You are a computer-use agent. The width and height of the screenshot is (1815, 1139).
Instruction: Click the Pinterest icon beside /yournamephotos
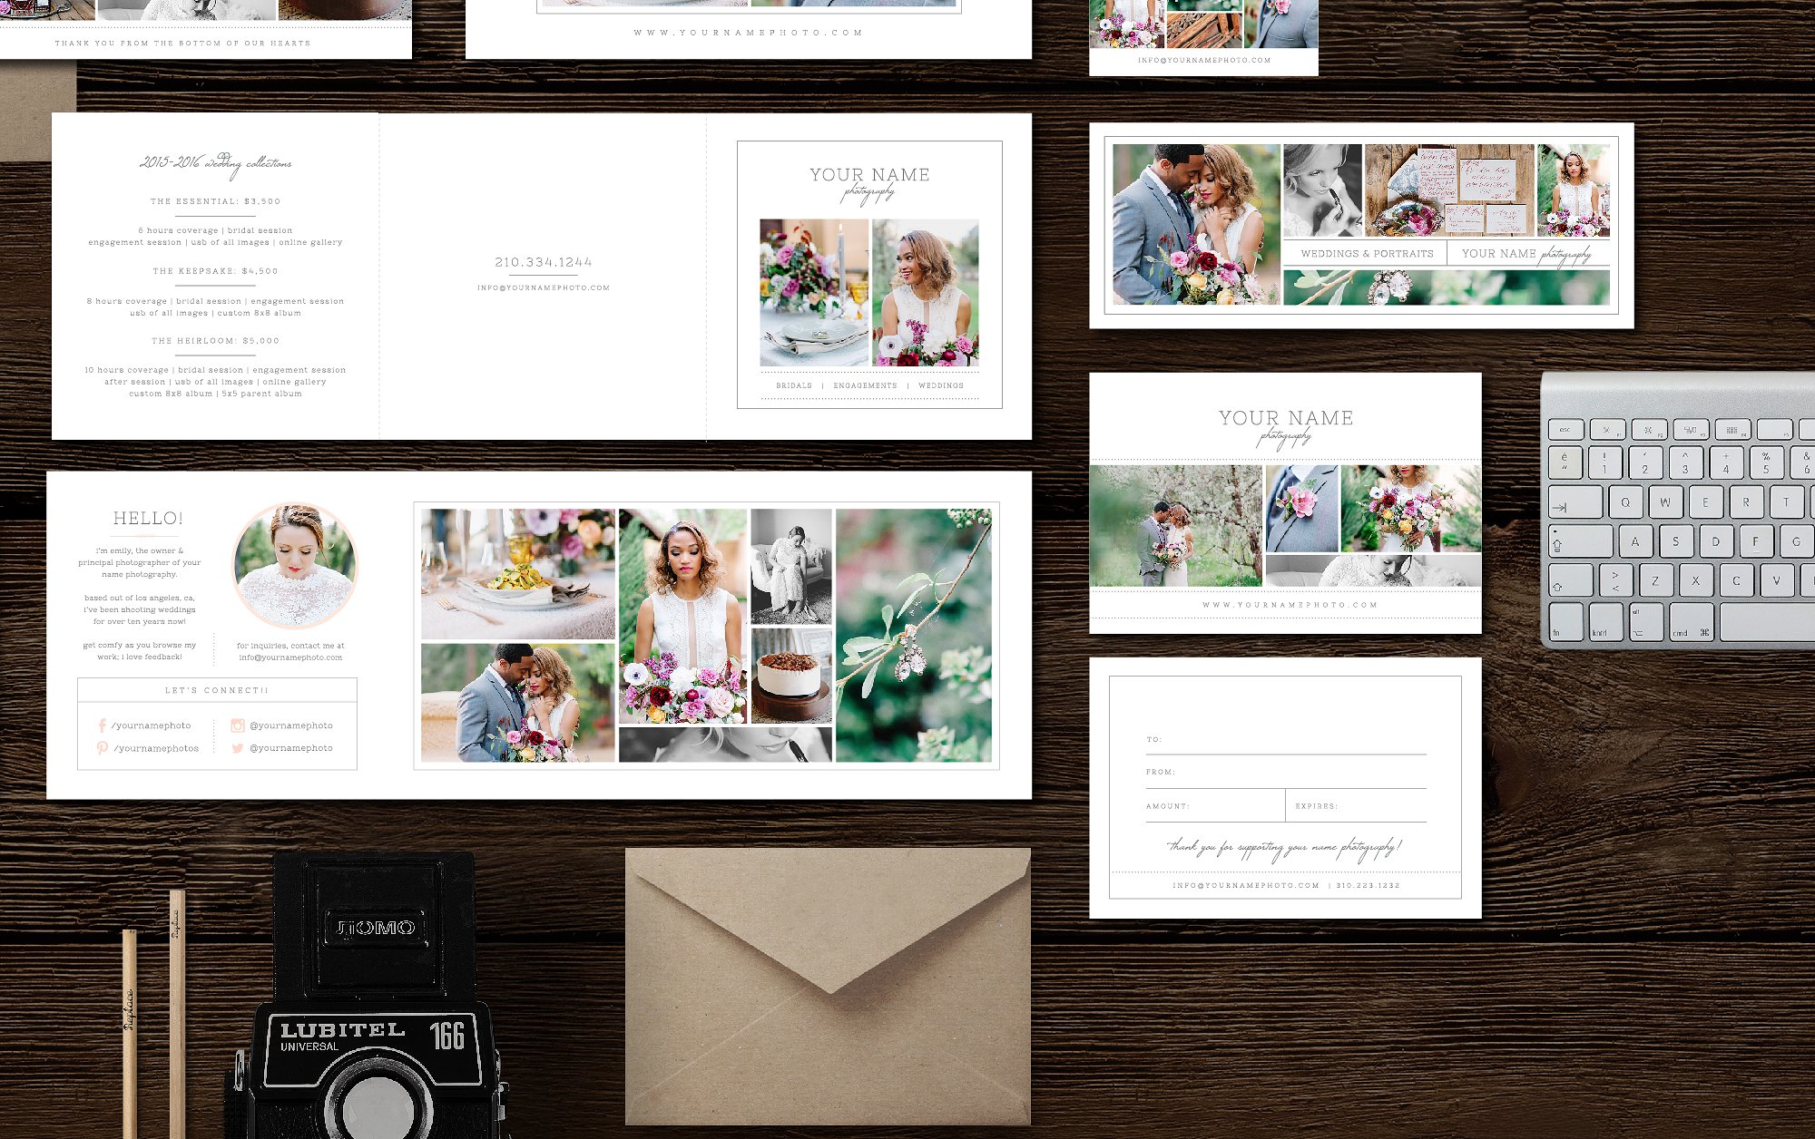[x=102, y=748]
